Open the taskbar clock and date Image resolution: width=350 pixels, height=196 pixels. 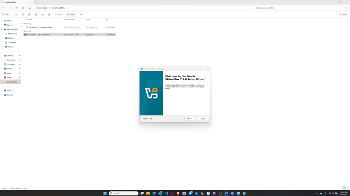click(344, 193)
